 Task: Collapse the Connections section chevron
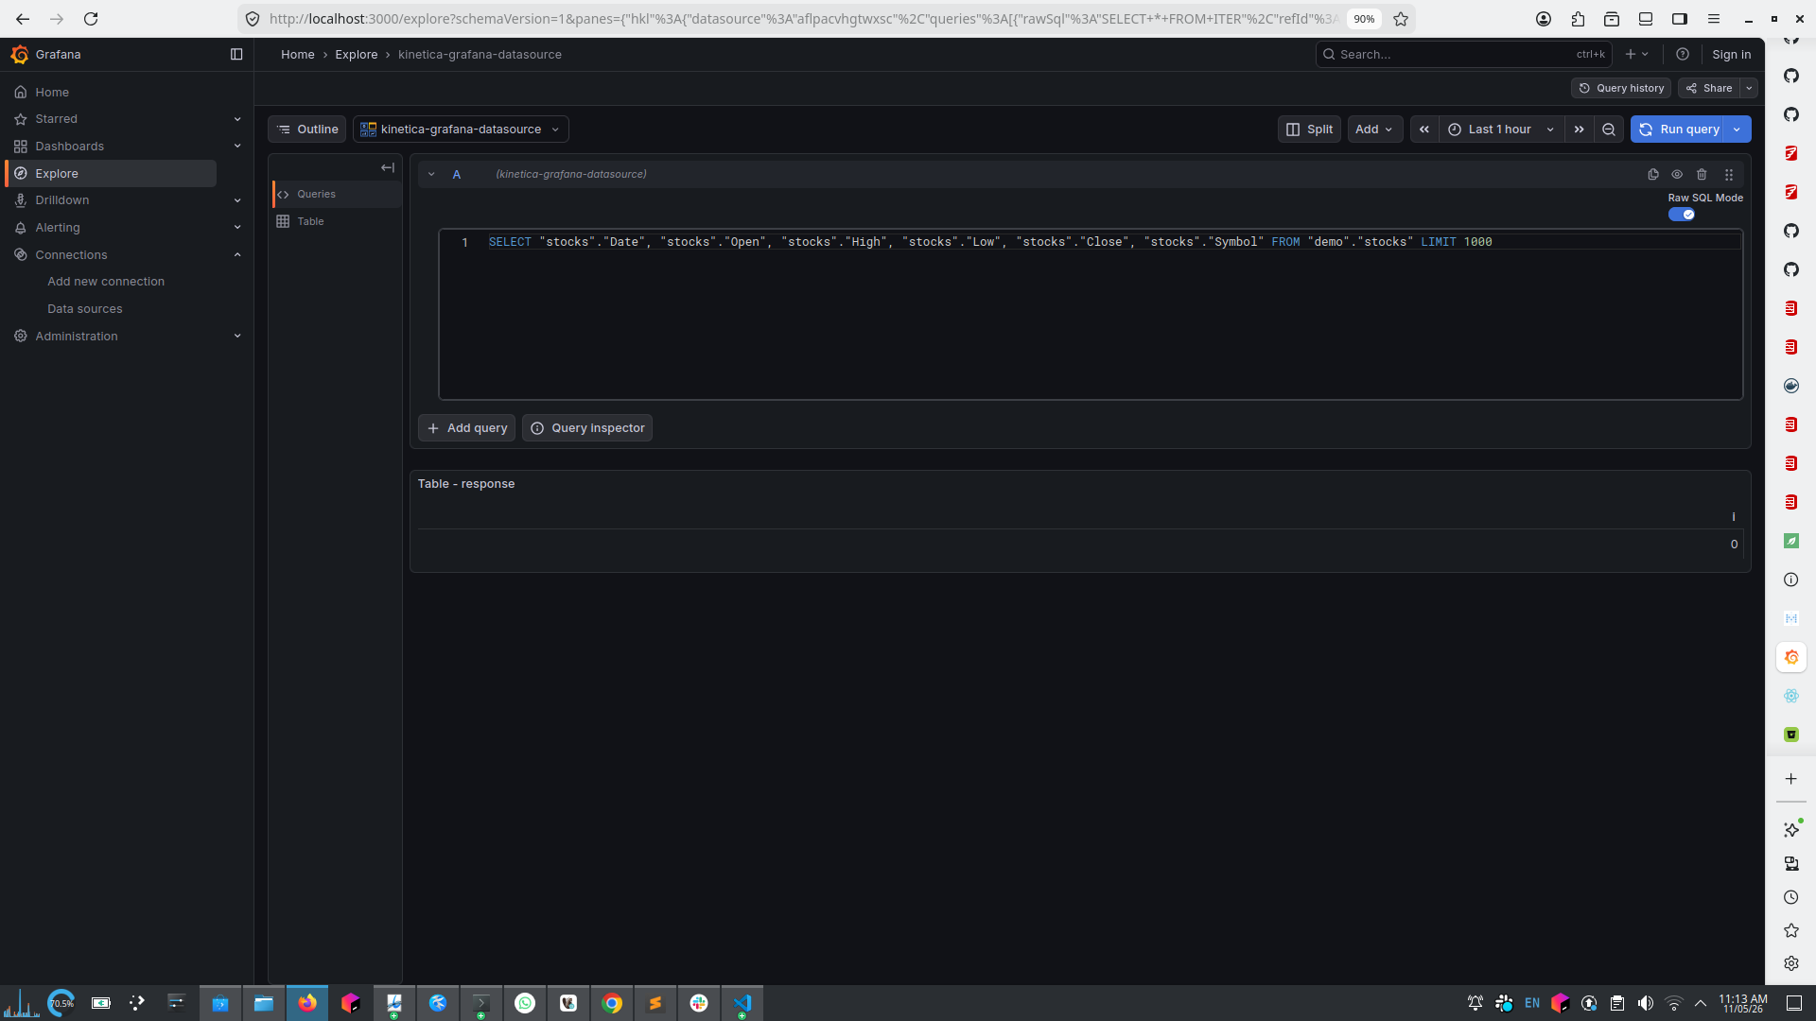pyautogui.click(x=237, y=255)
